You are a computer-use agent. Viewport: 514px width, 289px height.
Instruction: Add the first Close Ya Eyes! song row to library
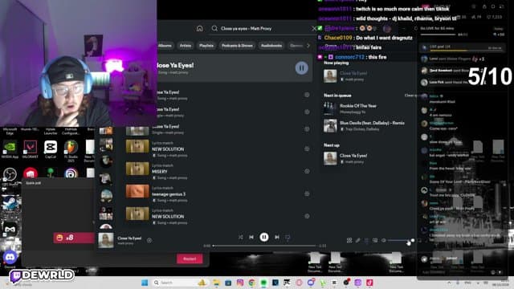pos(307,95)
